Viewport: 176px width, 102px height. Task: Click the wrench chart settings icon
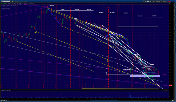[145, 1]
